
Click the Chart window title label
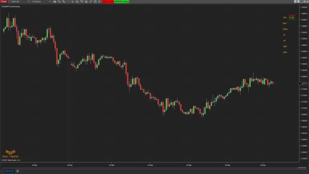[x=4, y=2]
